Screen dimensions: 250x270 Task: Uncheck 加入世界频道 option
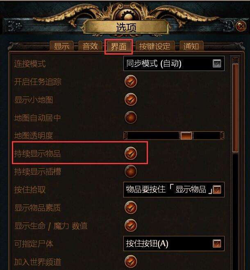[x=131, y=262]
